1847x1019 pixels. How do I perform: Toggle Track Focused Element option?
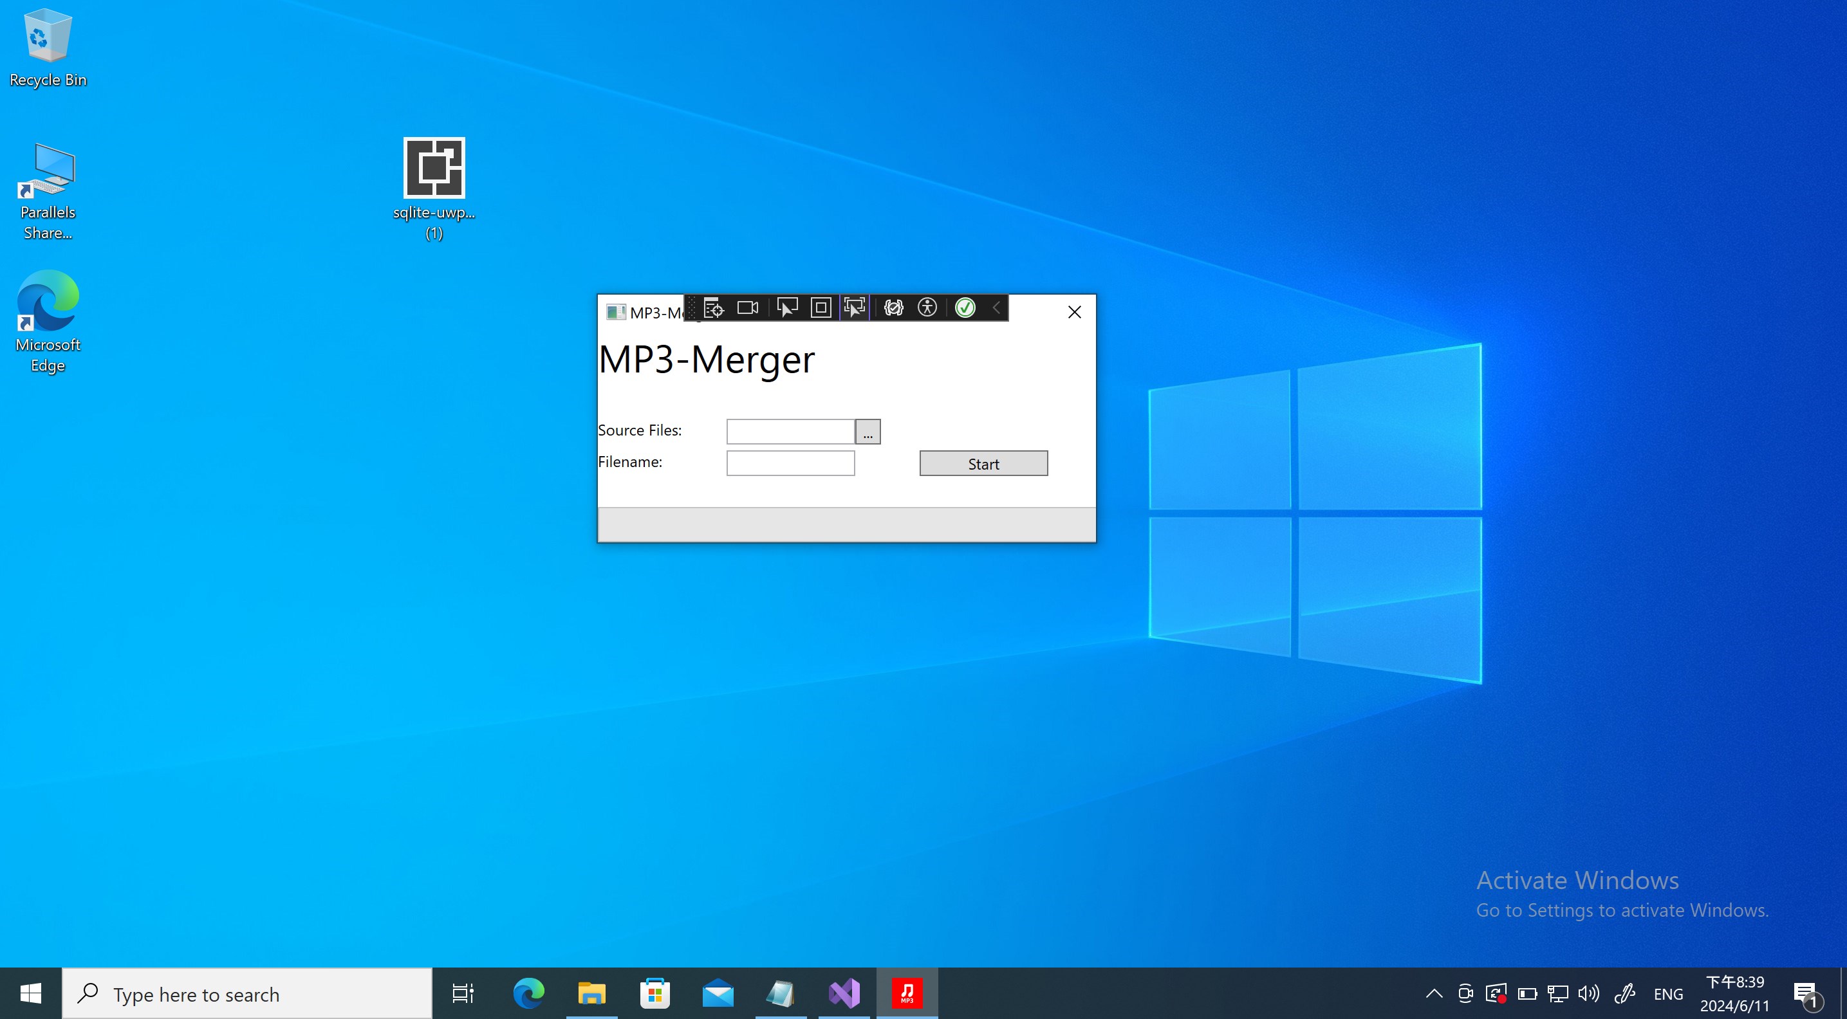[x=855, y=308]
